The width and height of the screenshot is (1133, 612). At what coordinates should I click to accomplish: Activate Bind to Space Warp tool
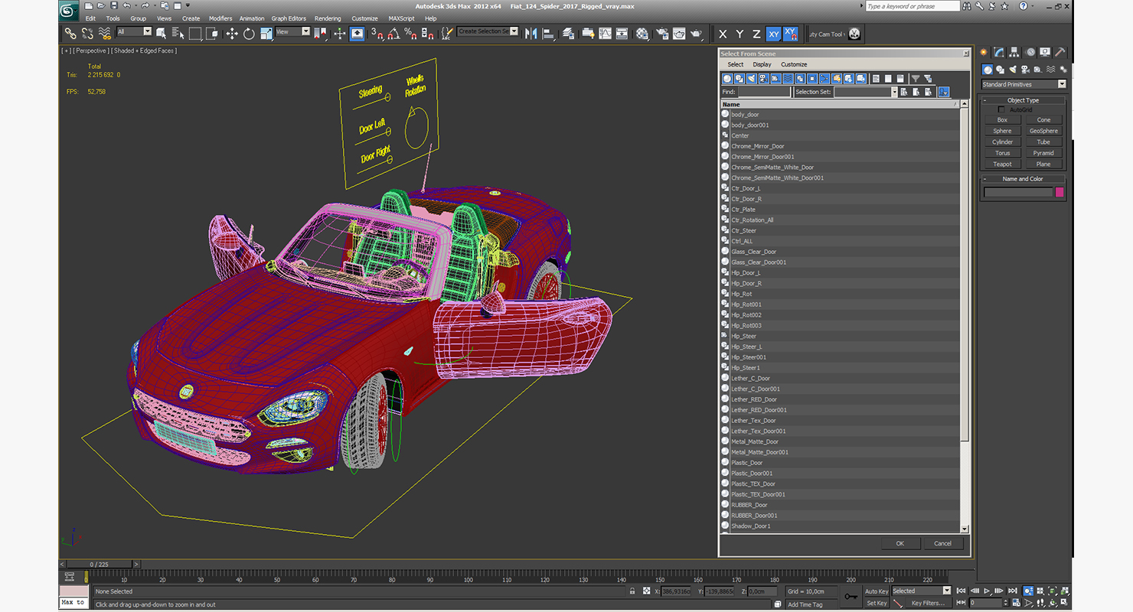[105, 34]
